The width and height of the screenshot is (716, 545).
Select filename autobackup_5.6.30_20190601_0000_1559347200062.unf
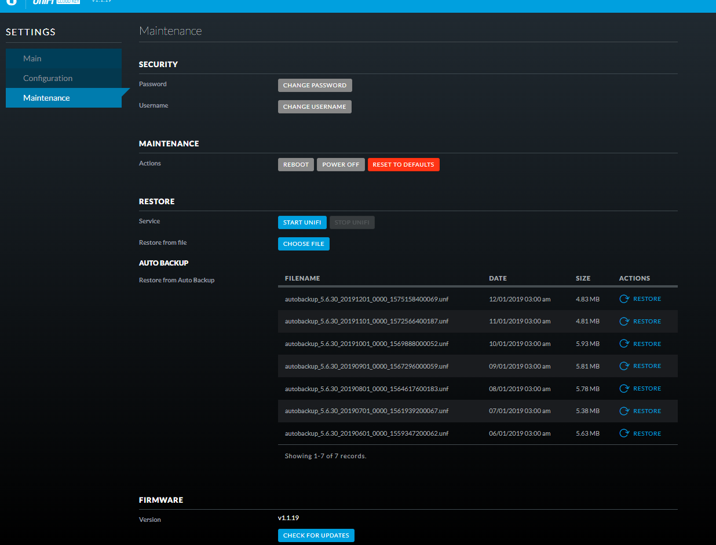pos(367,433)
